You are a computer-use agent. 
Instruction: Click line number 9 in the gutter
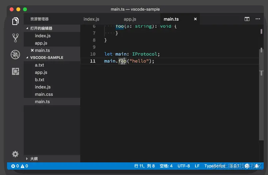94,47
